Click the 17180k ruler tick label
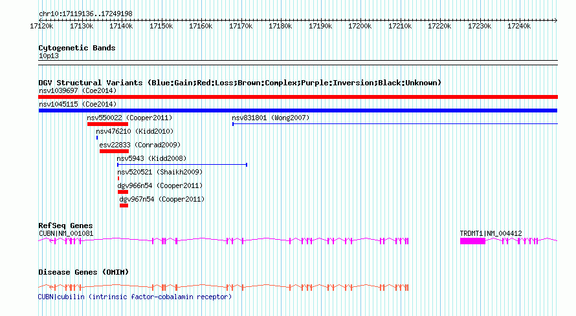 [x=280, y=26]
